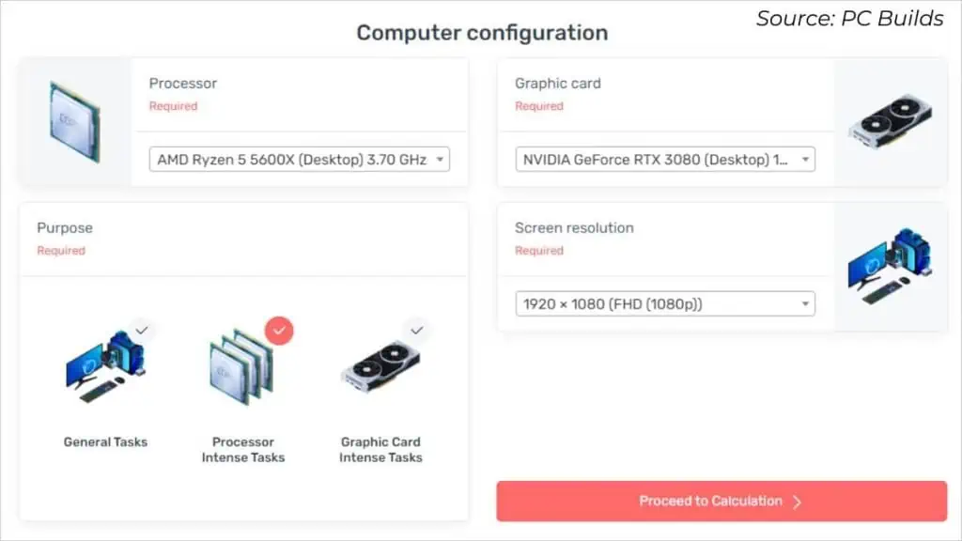Expand the NVIDIA GeForce RTX 3080 dropdown
The height and width of the screenshot is (541, 962).
665,160
